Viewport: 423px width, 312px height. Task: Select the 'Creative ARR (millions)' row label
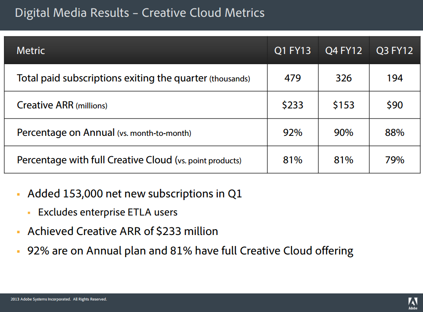pos(62,105)
